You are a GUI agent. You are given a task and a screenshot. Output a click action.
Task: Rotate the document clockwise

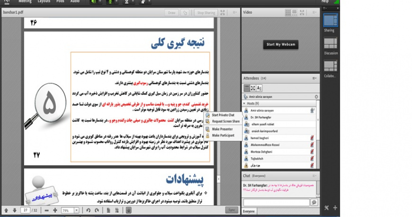[97, 210]
